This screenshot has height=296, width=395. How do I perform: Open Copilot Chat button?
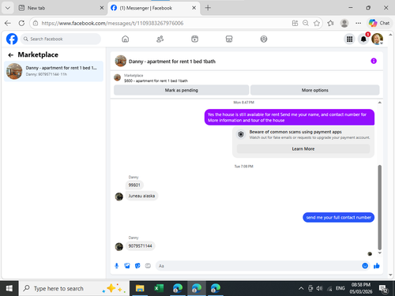coord(379,23)
